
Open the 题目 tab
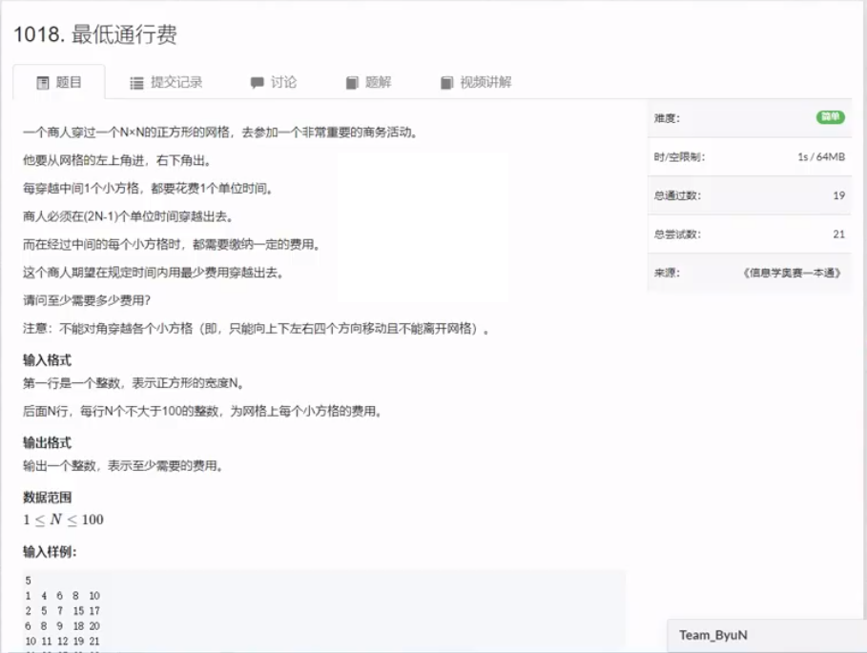[59, 82]
